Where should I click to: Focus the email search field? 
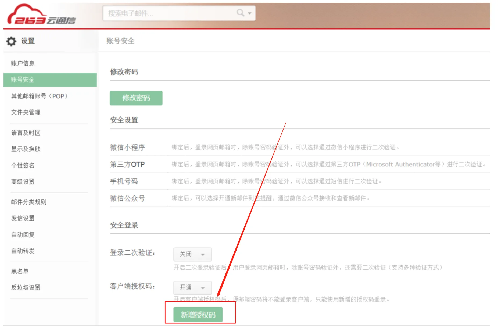tap(179, 13)
